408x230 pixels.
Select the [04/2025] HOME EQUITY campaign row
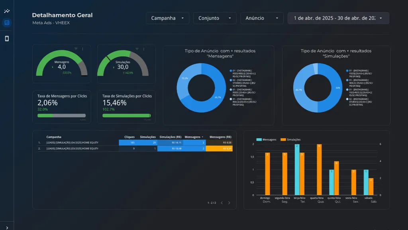(135, 143)
